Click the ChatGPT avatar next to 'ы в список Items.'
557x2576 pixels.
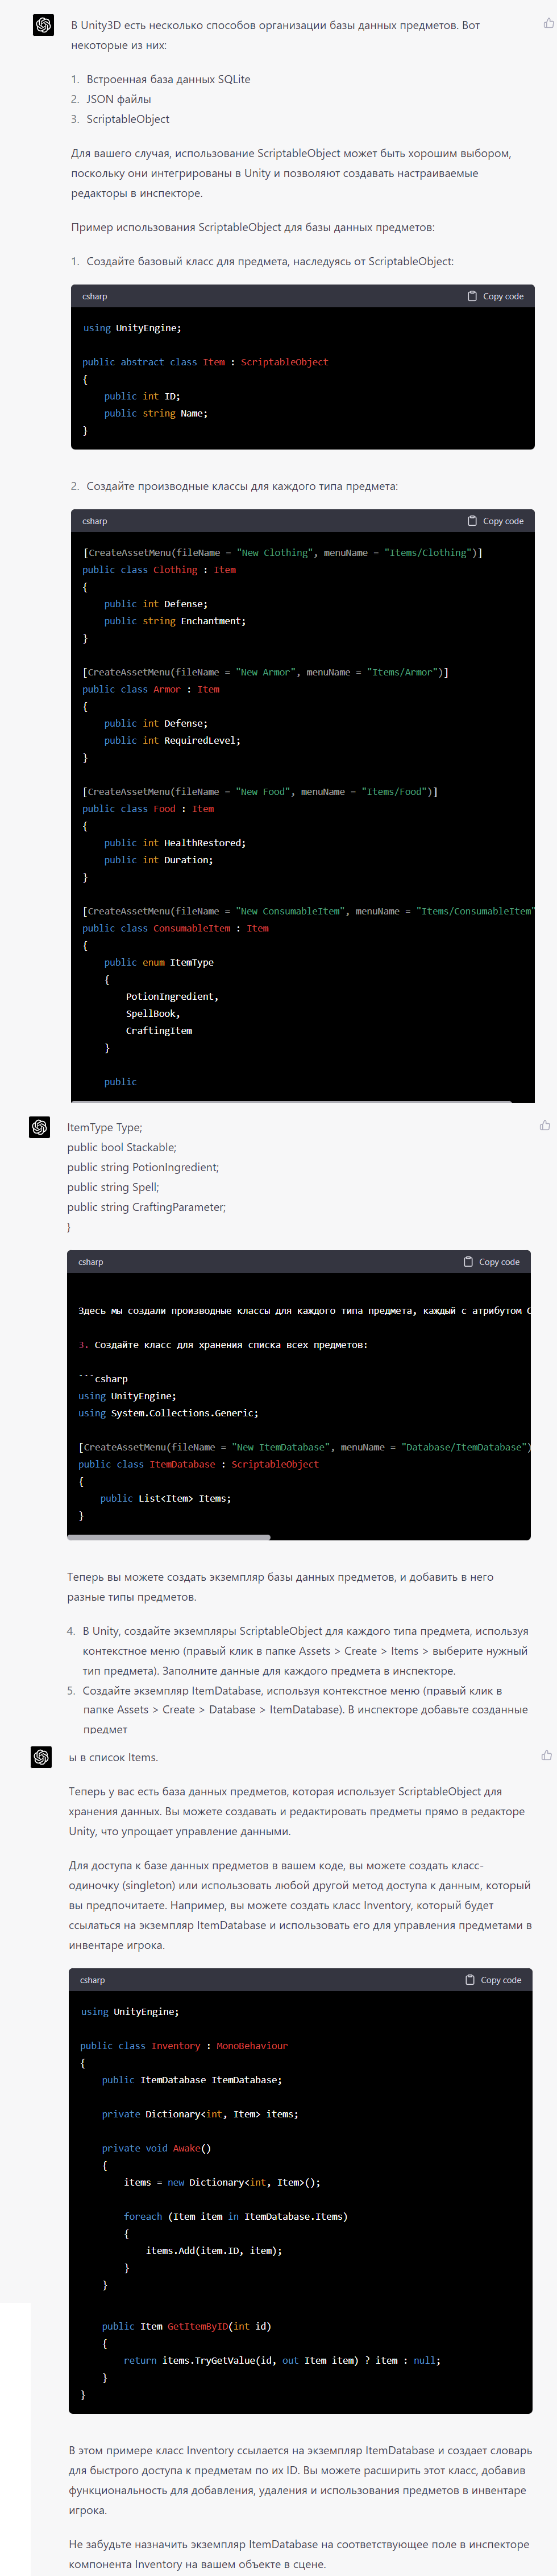41,1757
